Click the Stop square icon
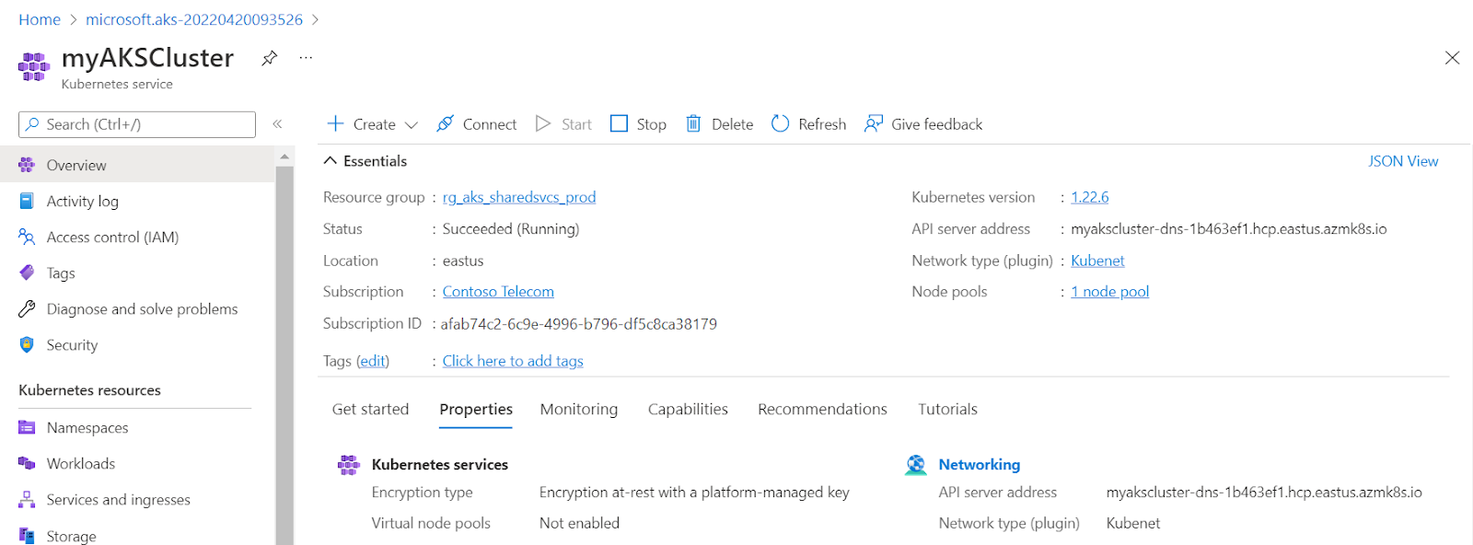Viewport: 1473px width, 545px height. coord(620,123)
